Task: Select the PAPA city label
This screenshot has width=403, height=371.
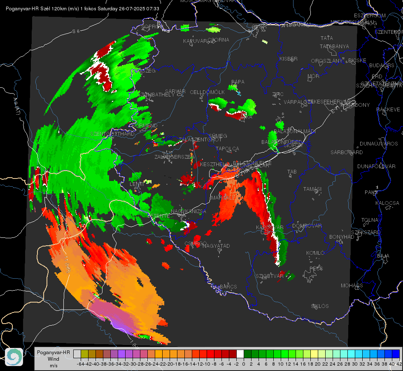Action: (x=238, y=82)
